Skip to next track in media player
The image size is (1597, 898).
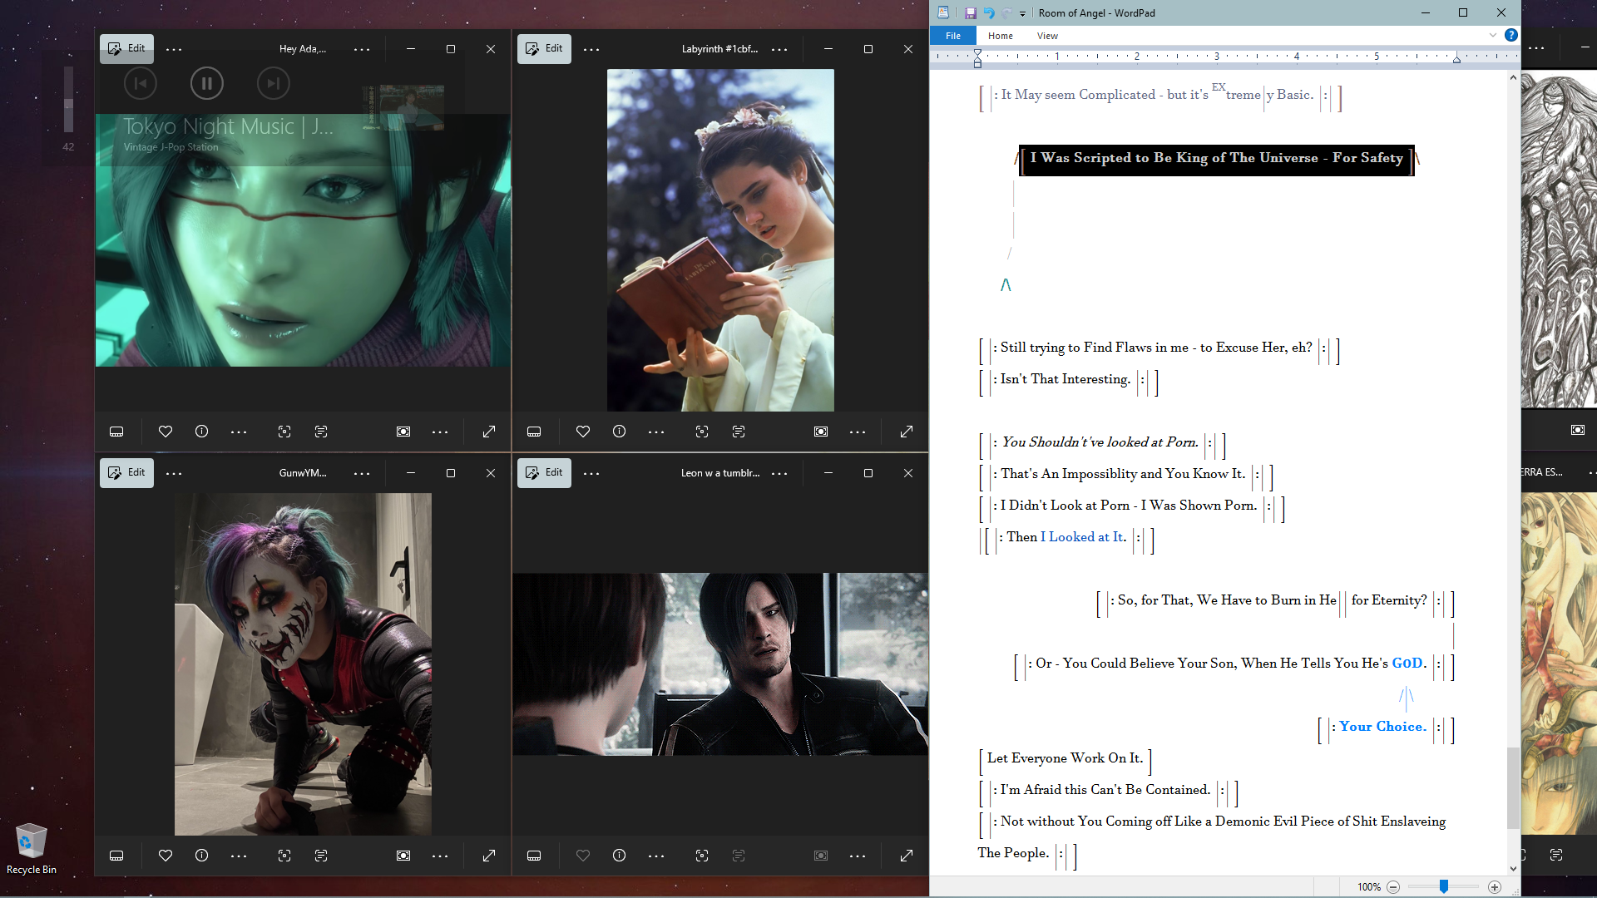point(273,83)
